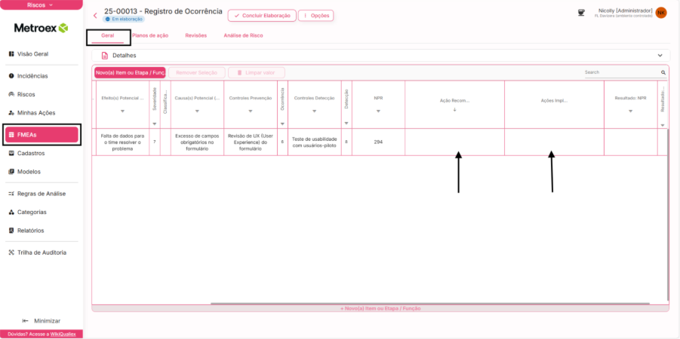
Task: Open the WikiQualiex help link
Action: click(65, 334)
